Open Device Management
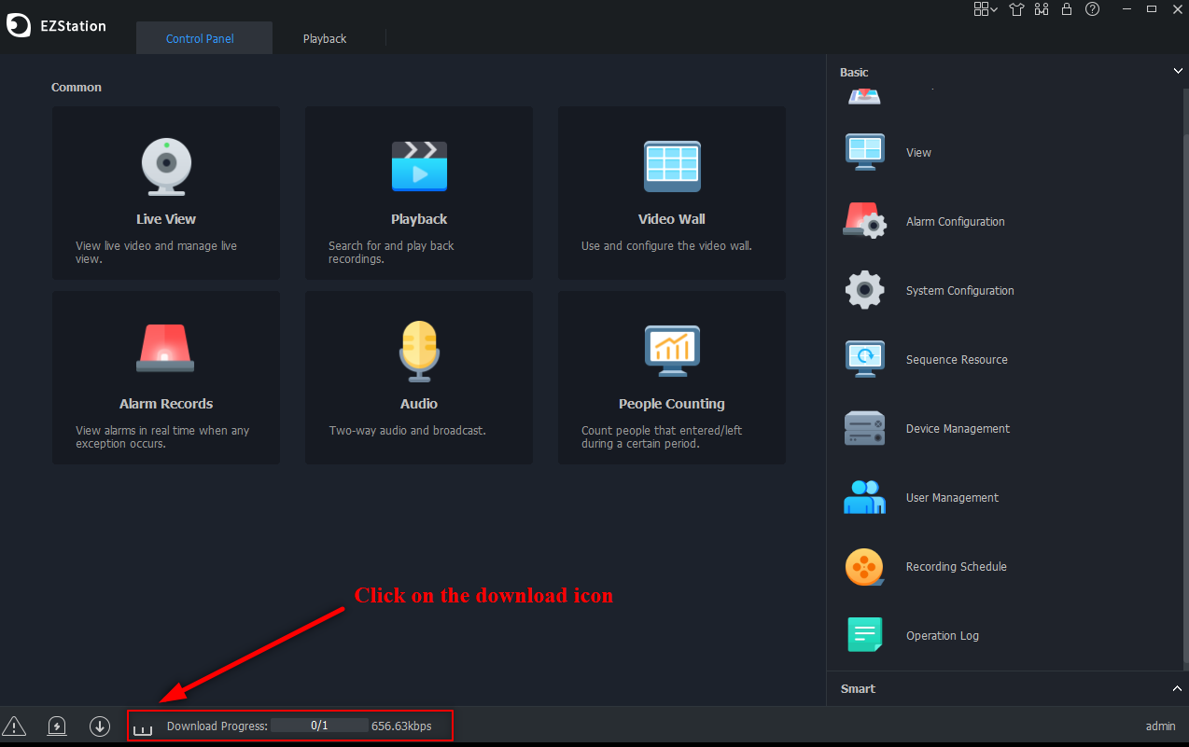This screenshot has height=747, width=1189. tap(957, 429)
